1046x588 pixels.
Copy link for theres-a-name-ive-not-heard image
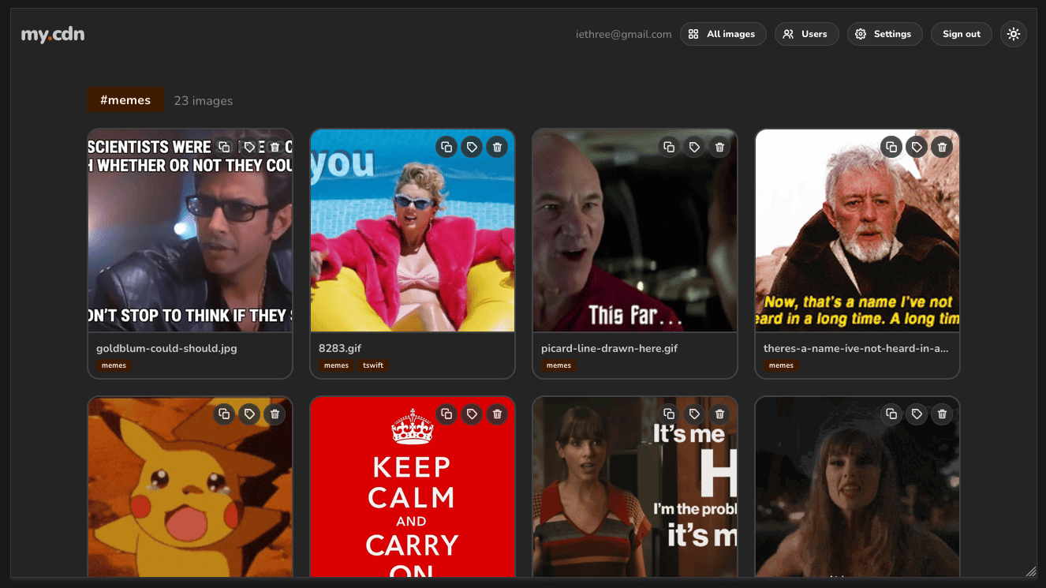[891, 147]
